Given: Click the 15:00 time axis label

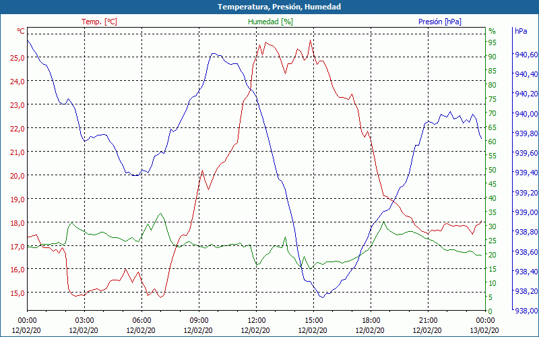Looking at the screenshot, I should 313,321.
